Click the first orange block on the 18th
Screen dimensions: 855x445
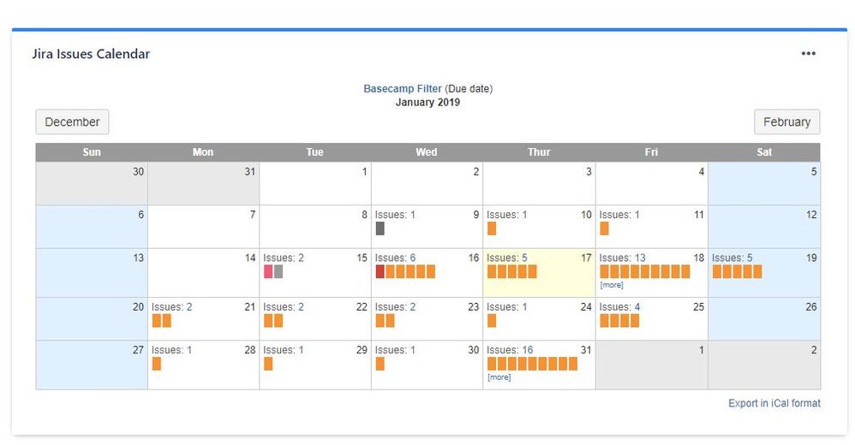click(x=604, y=271)
